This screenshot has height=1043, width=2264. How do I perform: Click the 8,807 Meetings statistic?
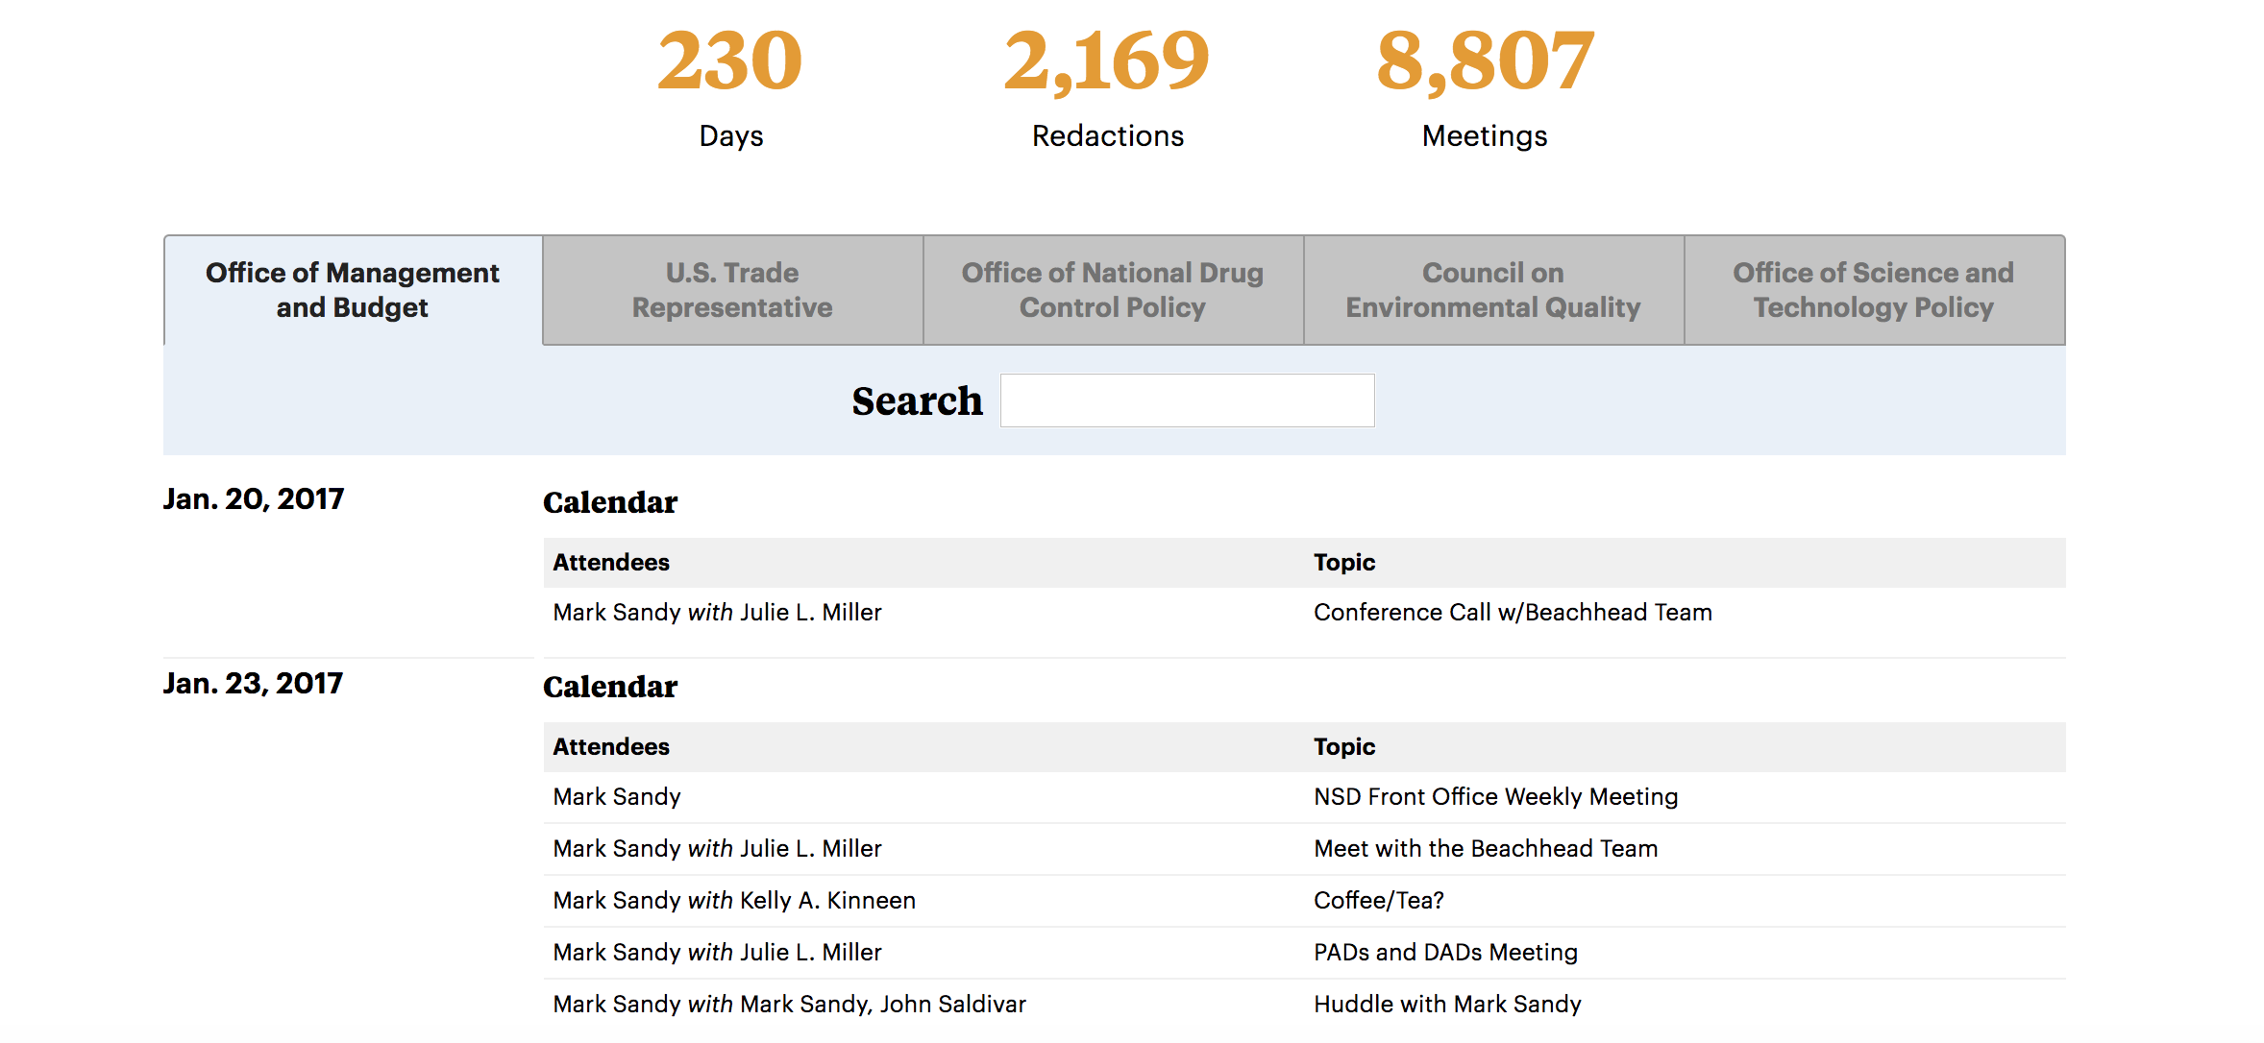[1485, 85]
